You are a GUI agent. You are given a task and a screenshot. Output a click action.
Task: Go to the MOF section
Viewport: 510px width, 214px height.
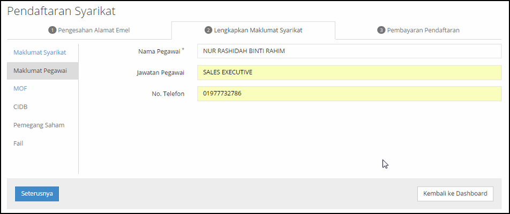(20, 89)
